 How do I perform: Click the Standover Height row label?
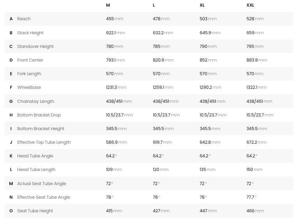coord(35,46)
